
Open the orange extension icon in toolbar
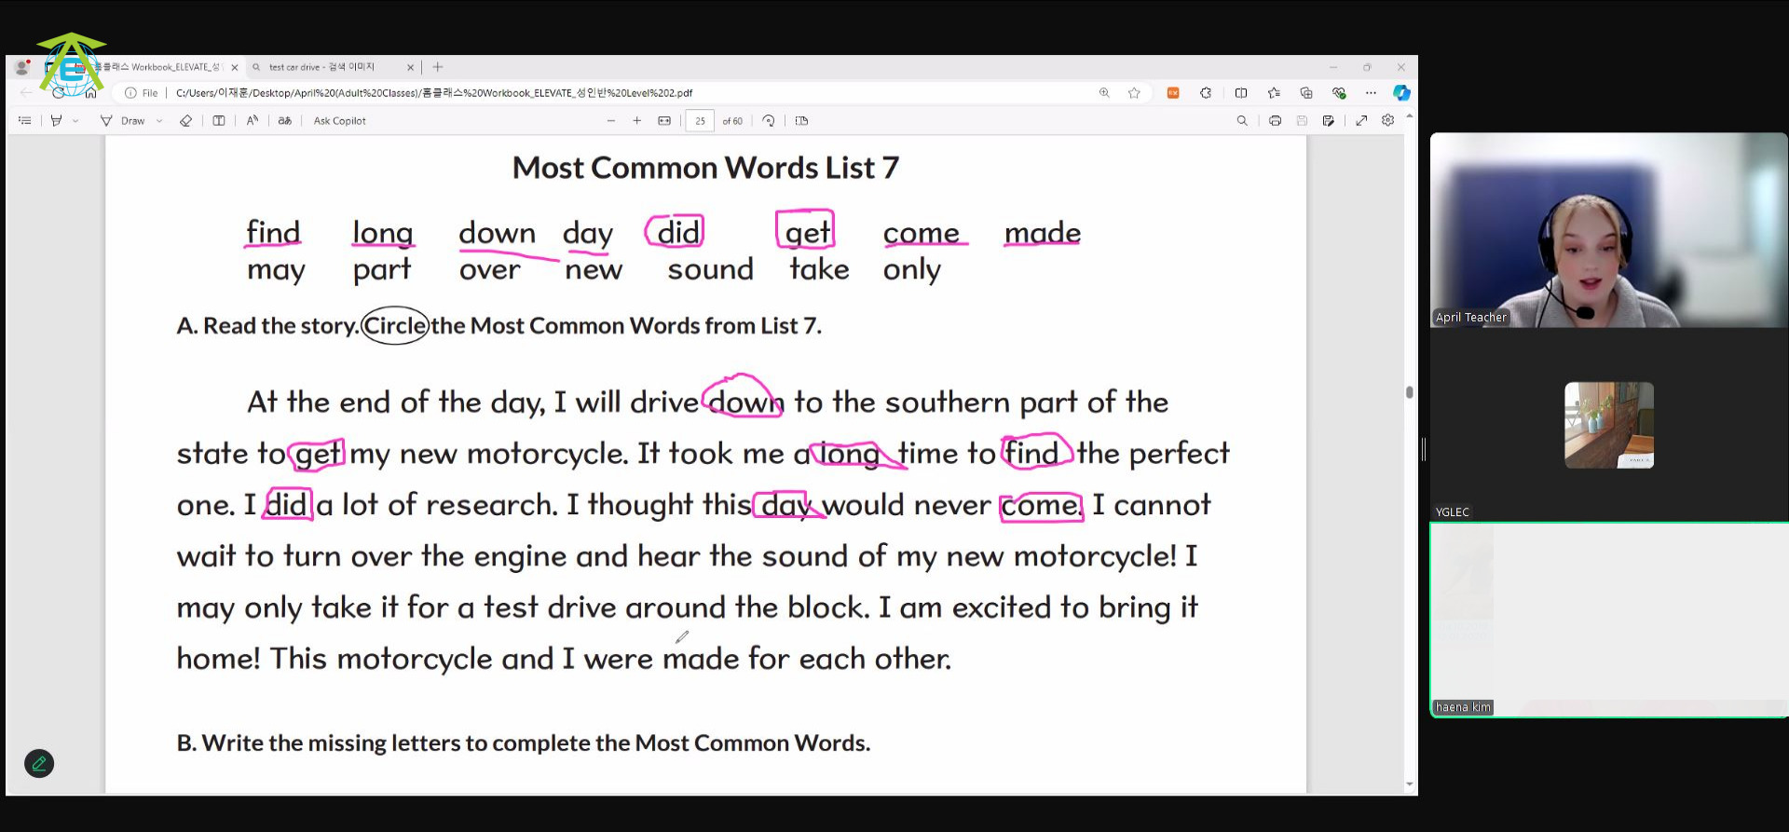coord(1173,93)
